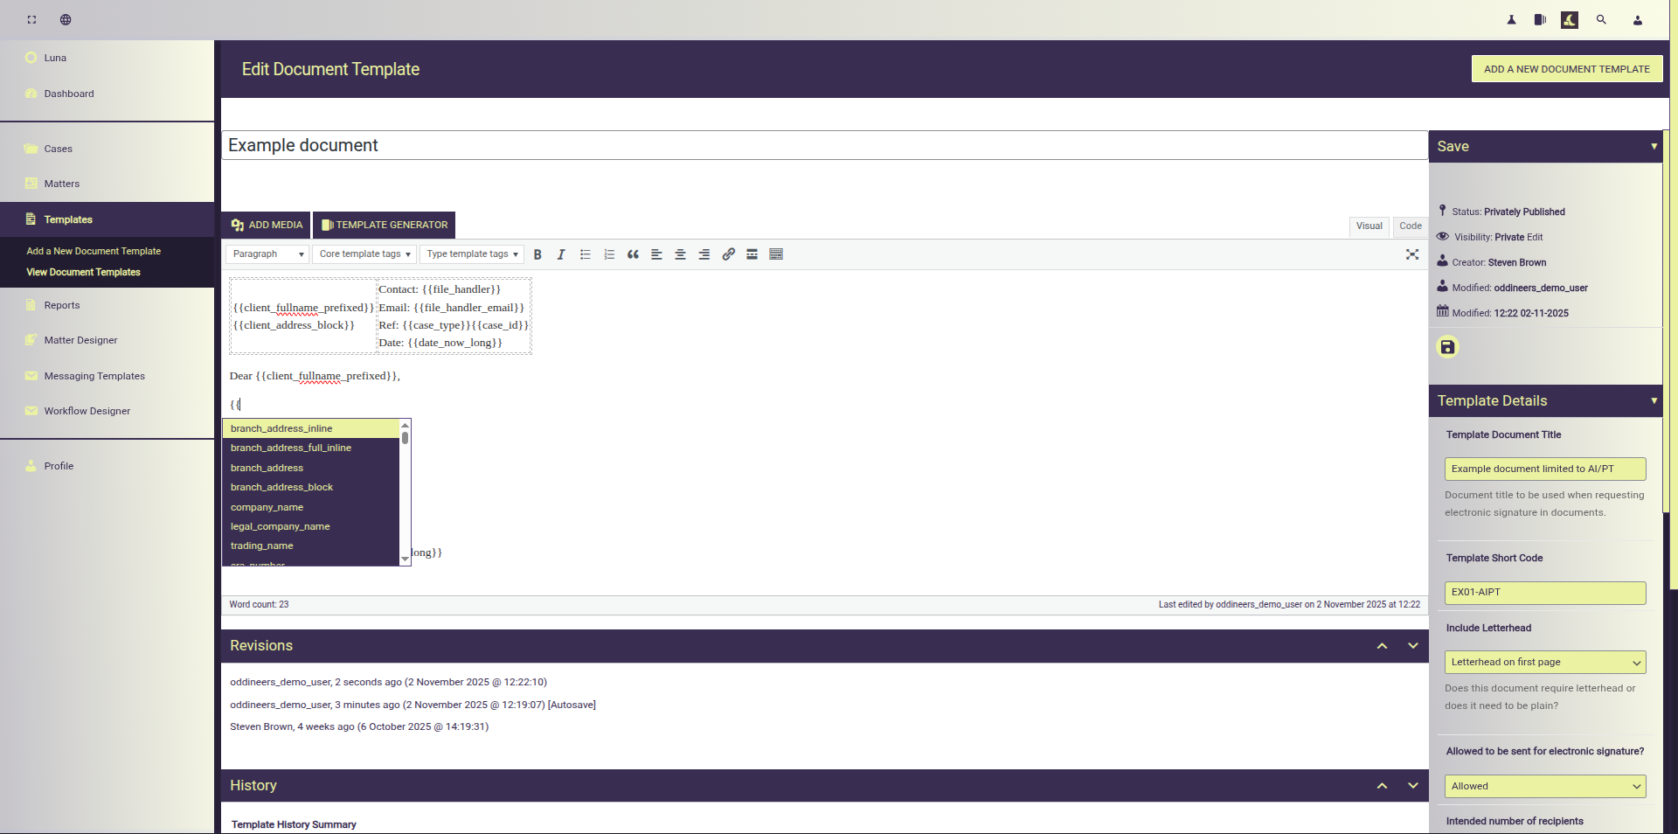Select company_name from the tag suggestions

point(267,507)
